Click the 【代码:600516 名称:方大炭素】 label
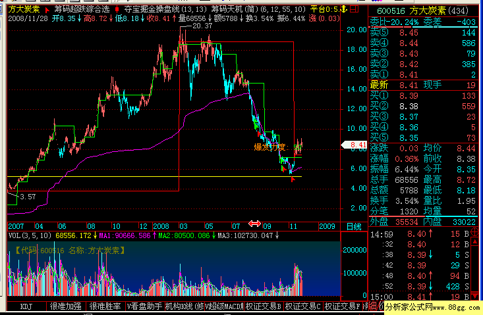This screenshot has width=483, height=315. pyautogui.click(x=71, y=251)
